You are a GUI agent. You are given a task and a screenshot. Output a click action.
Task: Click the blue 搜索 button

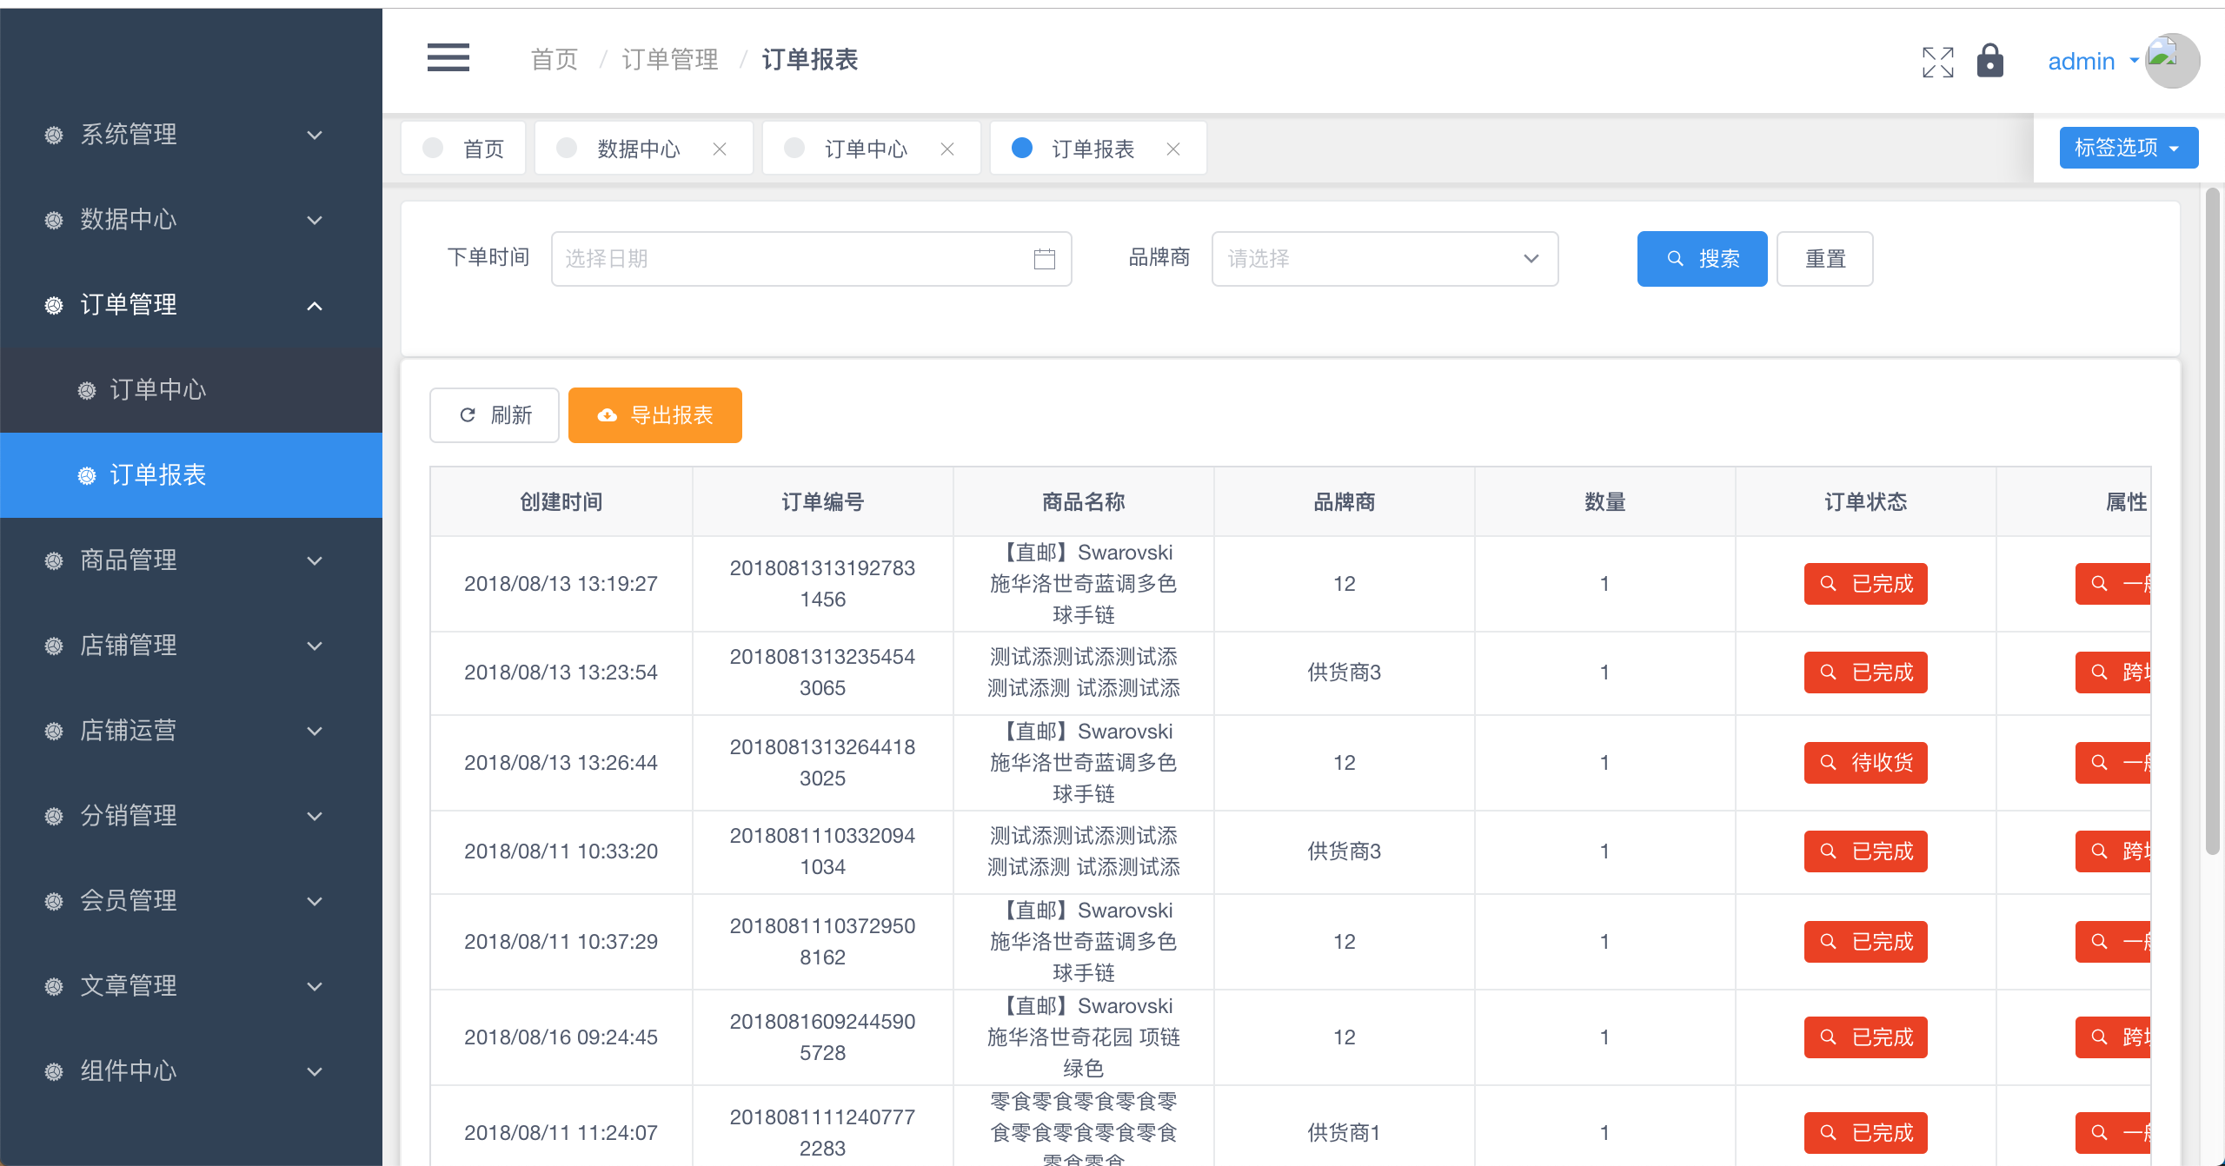1701,259
